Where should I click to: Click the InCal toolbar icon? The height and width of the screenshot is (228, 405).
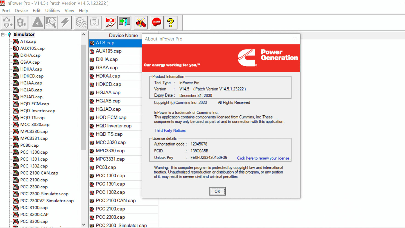pyautogui.click(x=111, y=22)
